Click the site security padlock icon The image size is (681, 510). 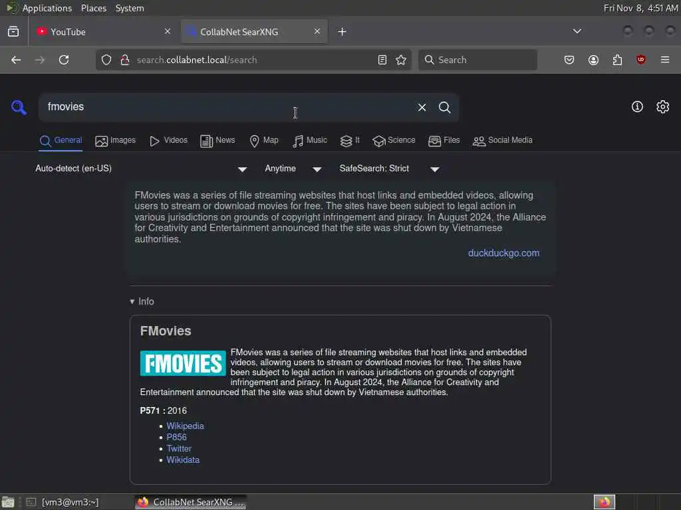click(125, 60)
